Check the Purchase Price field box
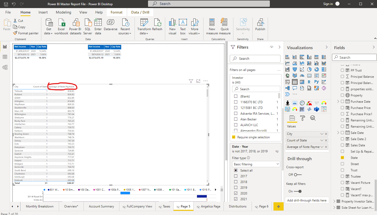377x215 pixels. pyautogui.click(x=342, y=108)
